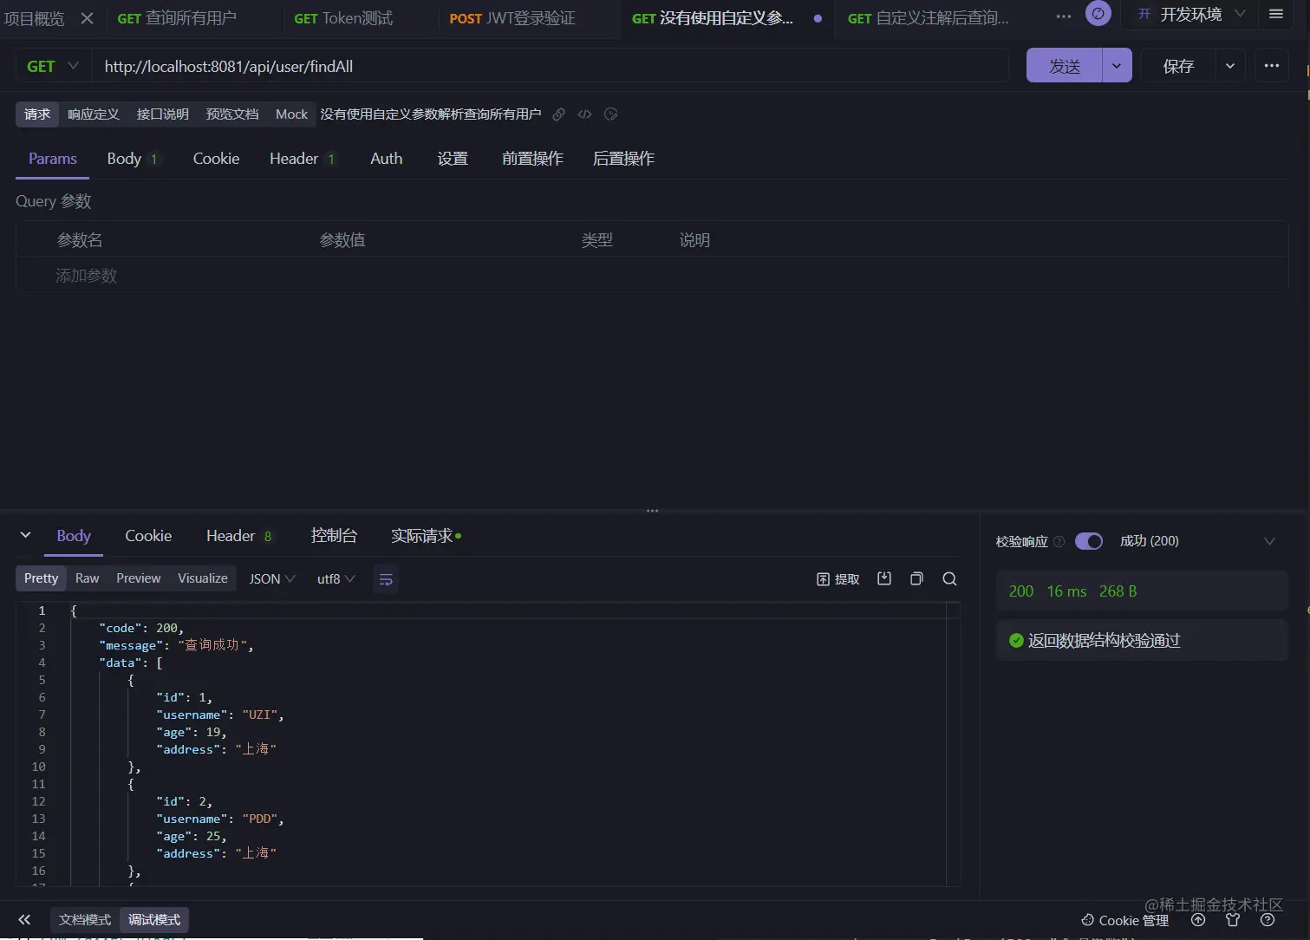Screen dimensions: 1310x940
Task: Click the request URL input field
Action: point(551,66)
